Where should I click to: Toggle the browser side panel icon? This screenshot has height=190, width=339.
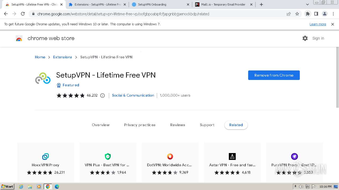coord(316,14)
